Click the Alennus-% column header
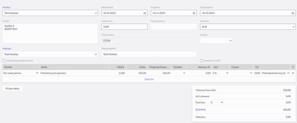This screenshot has width=297, height=123. (x=199, y=67)
